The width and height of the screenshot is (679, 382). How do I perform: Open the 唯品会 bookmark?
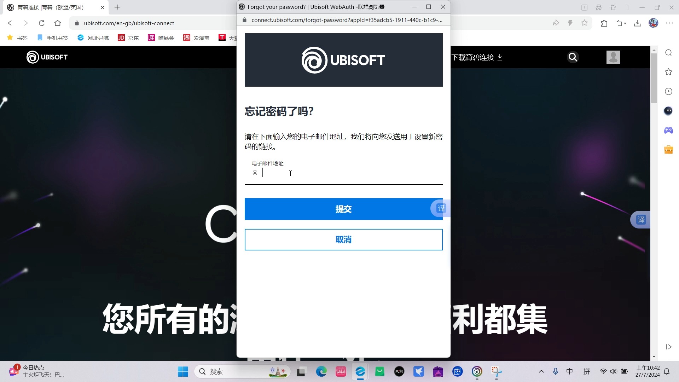point(161,37)
